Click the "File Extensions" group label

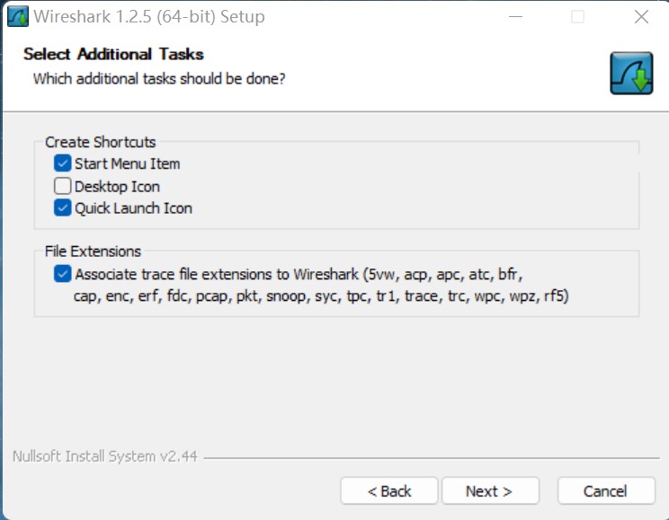click(93, 251)
